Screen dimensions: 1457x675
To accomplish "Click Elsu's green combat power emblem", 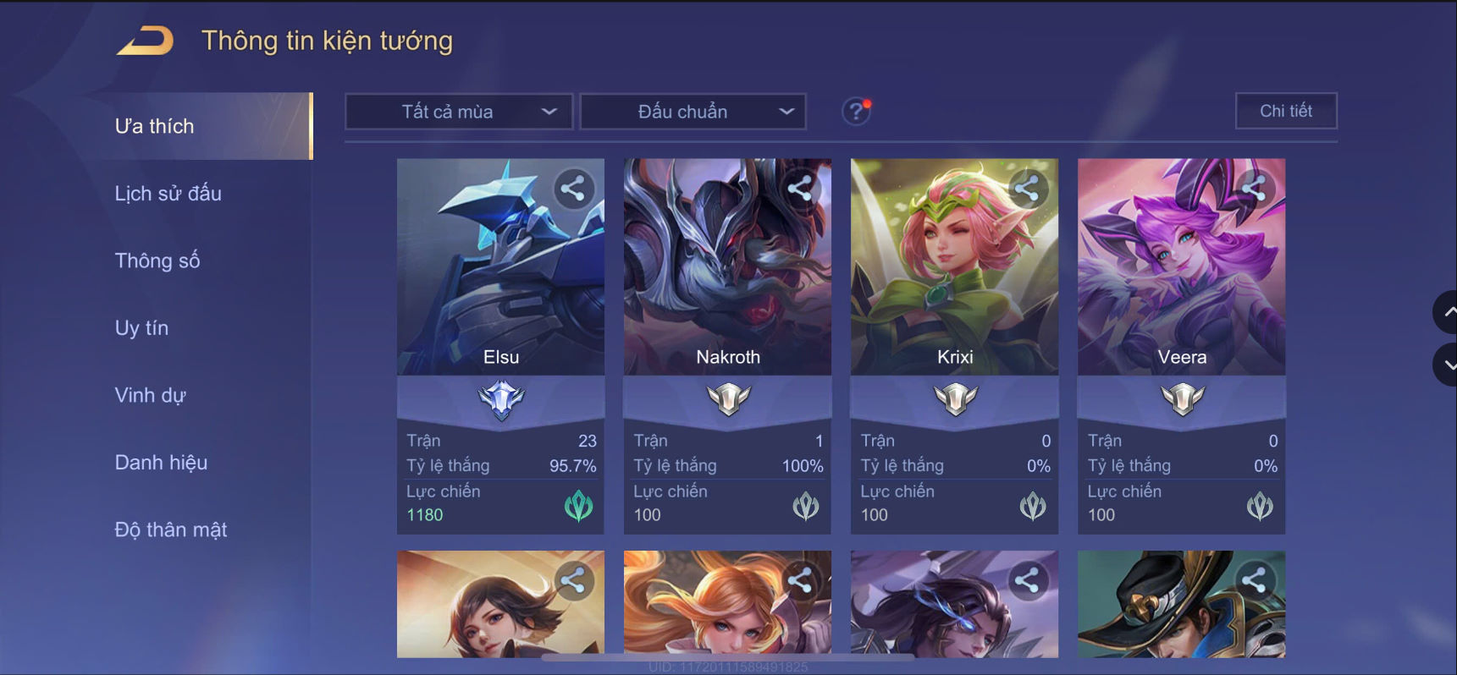I will click(x=579, y=506).
